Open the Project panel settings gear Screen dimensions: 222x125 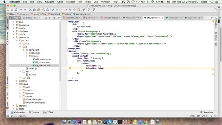[54, 18]
